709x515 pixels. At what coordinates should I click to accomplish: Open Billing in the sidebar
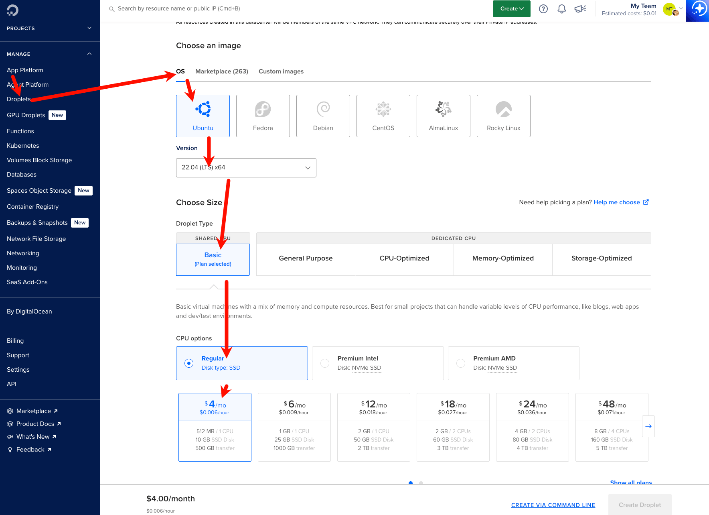click(15, 341)
